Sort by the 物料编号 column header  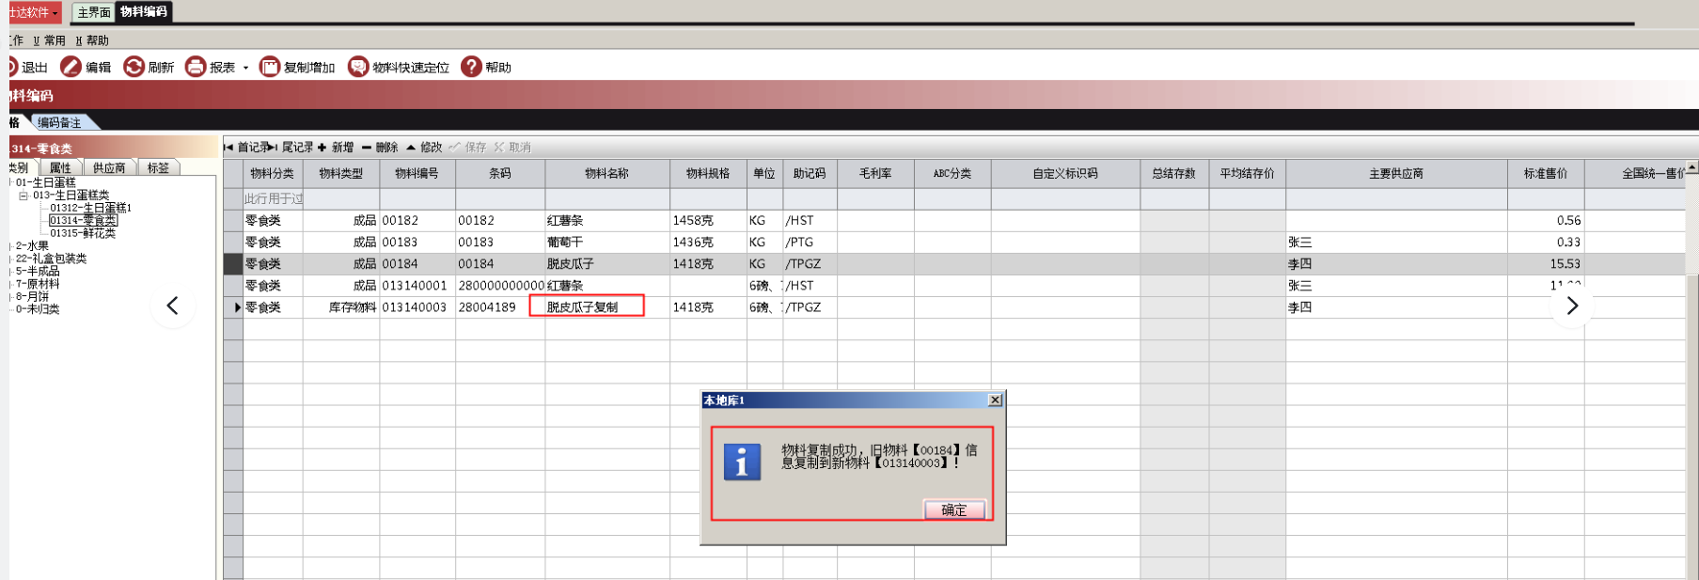(417, 174)
